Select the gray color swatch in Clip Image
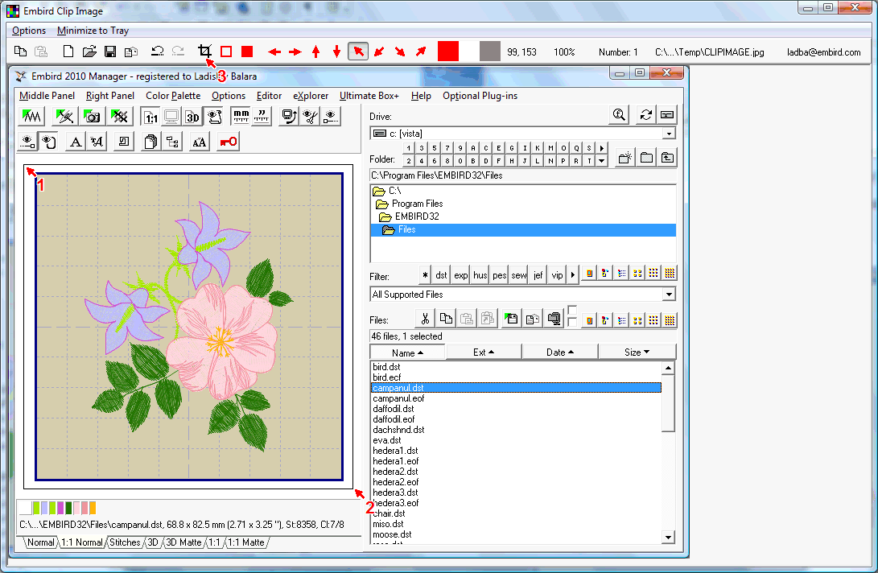This screenshot has width=878, height=573. coord(490,52)
